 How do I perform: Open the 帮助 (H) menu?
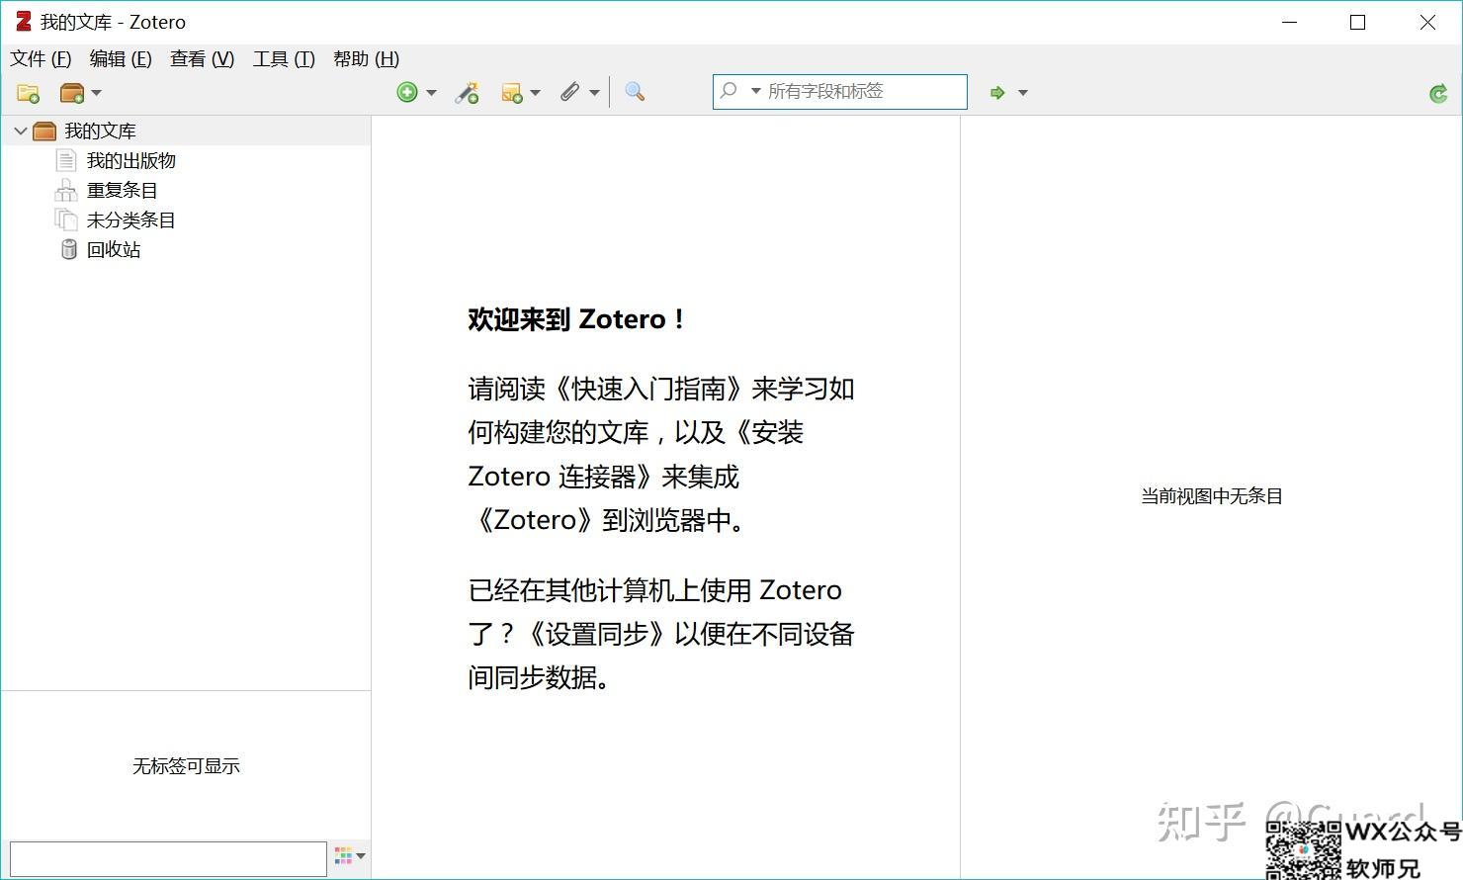click(x=366, y=59)
